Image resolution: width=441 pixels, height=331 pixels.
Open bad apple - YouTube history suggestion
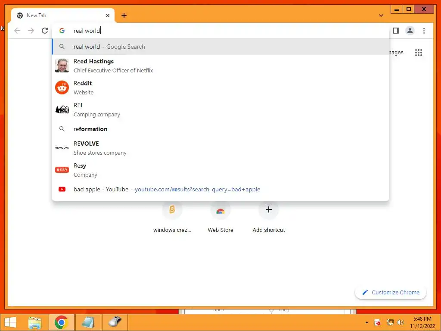221,189
